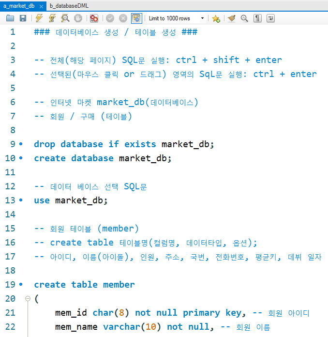Stop query execution with the hand icon
Screen dimensions: 328x337
click(x=78, y=18)
